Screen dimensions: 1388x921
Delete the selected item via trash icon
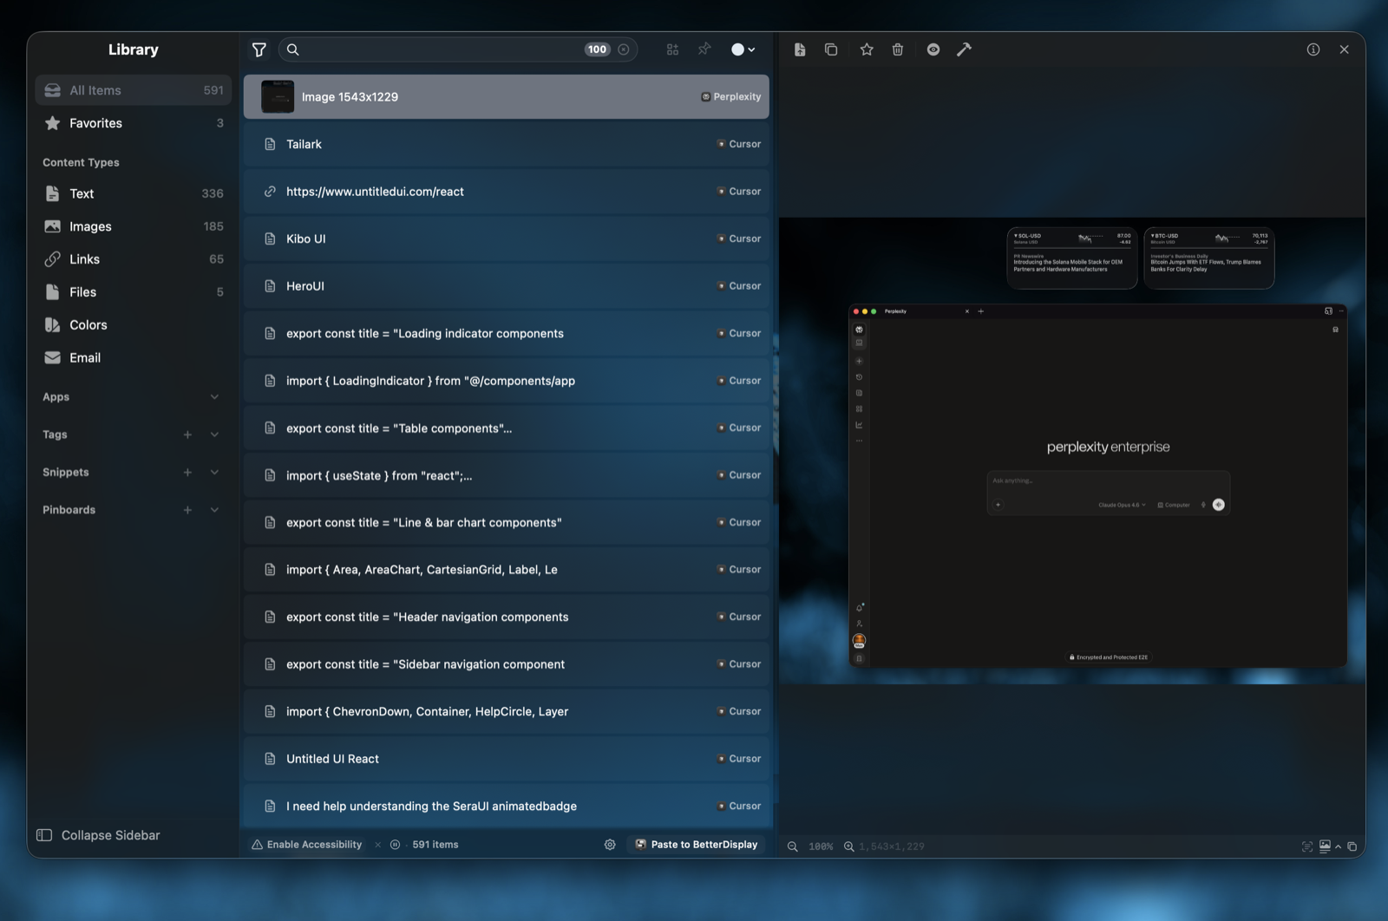click(898, 49)
